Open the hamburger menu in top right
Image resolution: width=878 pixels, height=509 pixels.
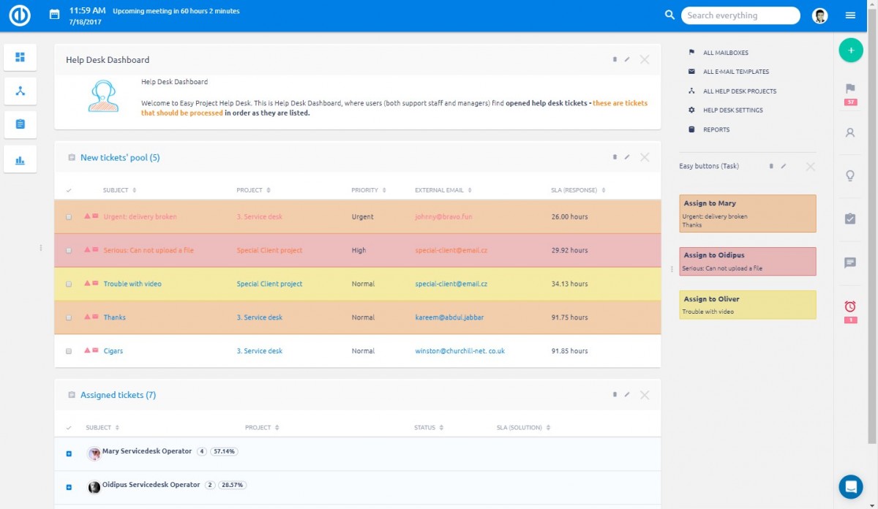pos(850,15)
